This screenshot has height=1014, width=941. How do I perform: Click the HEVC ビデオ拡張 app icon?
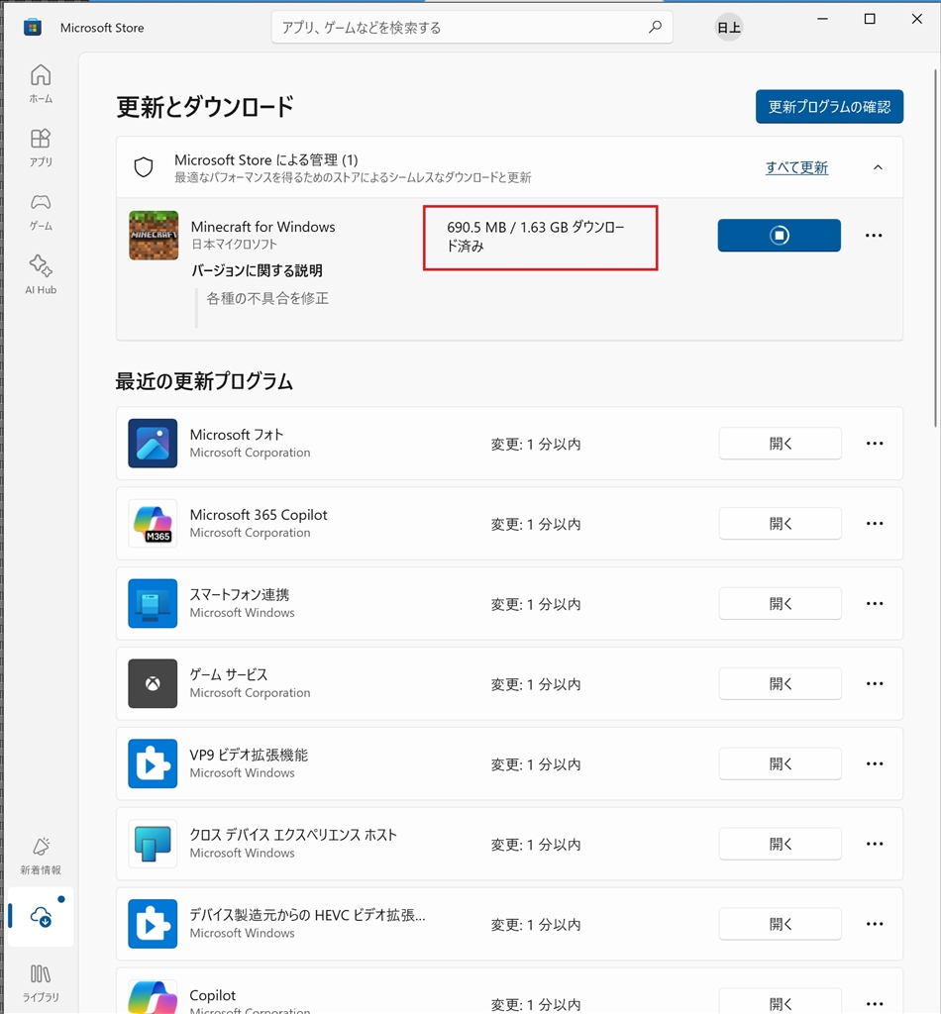point(153,924)
